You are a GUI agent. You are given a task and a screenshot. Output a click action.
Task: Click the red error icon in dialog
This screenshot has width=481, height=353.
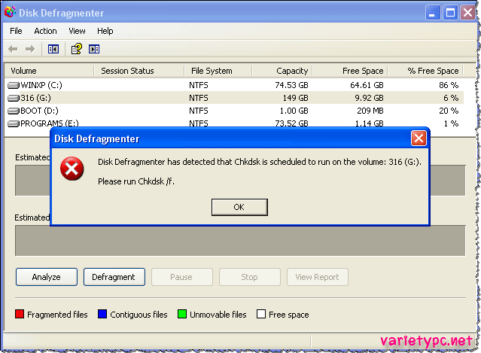72,169
